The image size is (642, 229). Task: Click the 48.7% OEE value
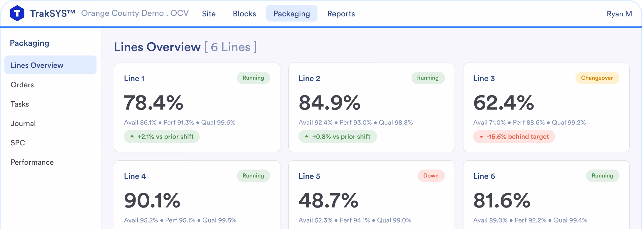[329, 201]
